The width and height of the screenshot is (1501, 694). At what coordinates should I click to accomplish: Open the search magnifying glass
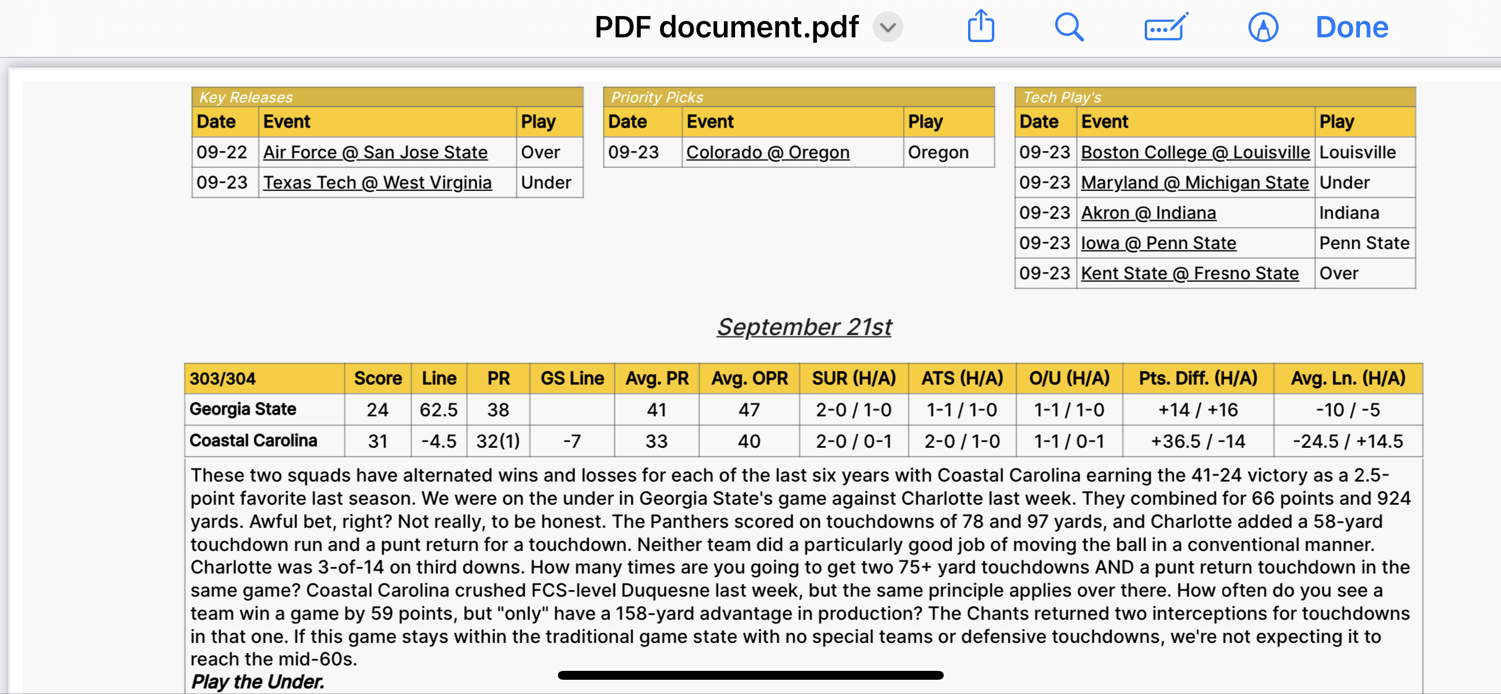[1069, 27]
